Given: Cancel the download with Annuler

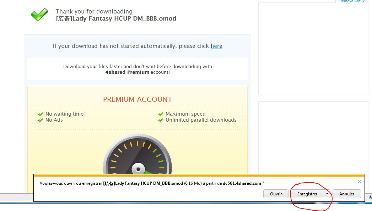Looking at the screenshot, I should pyautogui.click(x=346, y=194).
